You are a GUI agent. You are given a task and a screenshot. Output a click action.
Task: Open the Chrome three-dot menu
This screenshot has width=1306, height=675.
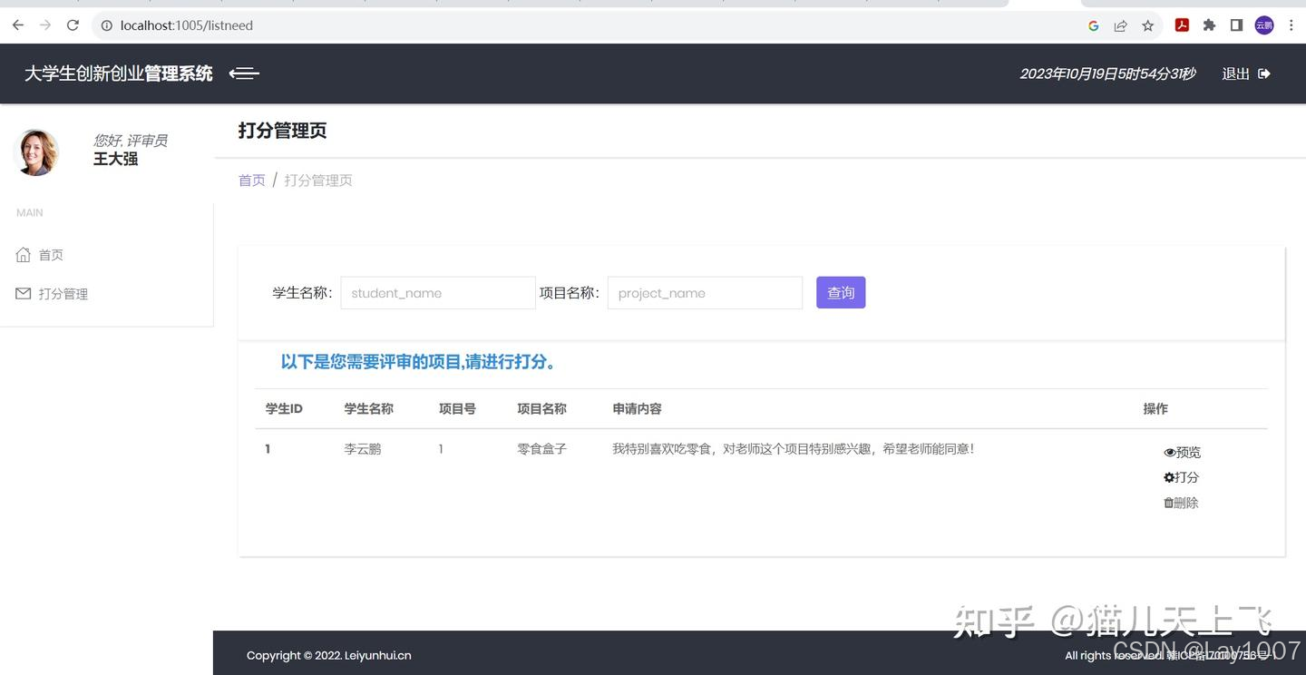coord(1291,25)
